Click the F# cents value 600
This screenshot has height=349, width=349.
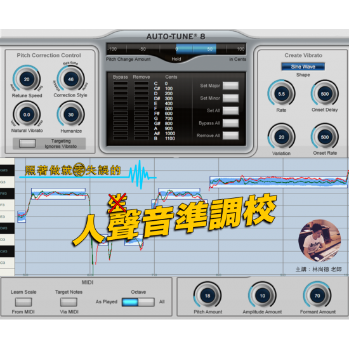pyautogui.click(x=169, y=114)
